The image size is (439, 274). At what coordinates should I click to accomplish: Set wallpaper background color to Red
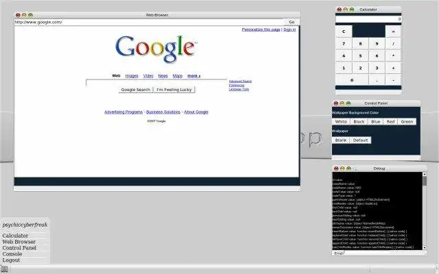[x=390, y=122]
